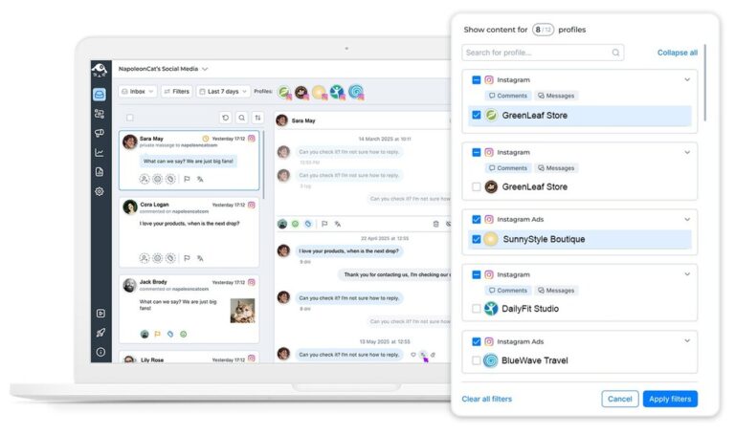Open the megaphone Publisher sidebar icon
The height and width of the screenshot is (435, 735).
pos(100,133)
